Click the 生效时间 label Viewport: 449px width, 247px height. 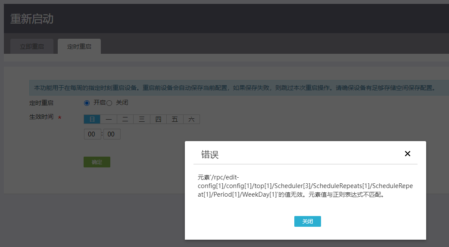click(x=41, y=117)
